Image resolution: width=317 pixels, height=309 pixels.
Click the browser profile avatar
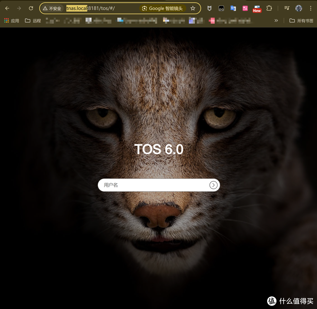click(x=299, y=8)
